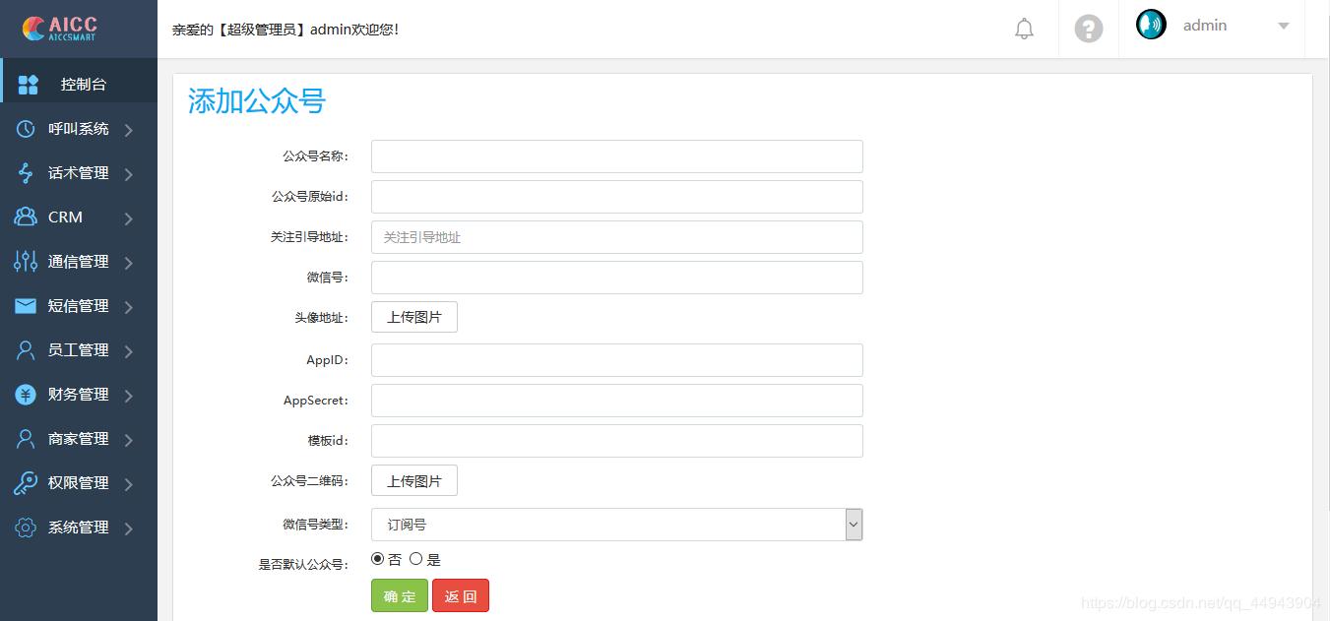This screenshot has height=621, width=1330.
Task: Click the 短信管理 envelope icon
Action: (26, 306)
